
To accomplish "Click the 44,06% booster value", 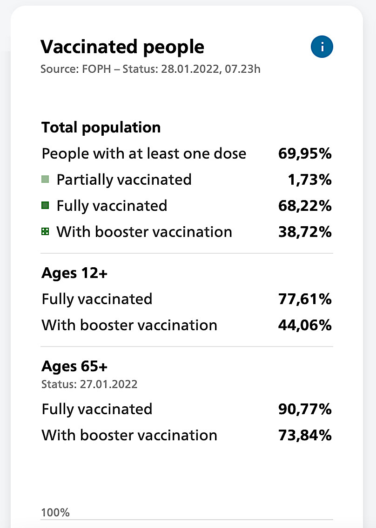I will click(305, 325).
